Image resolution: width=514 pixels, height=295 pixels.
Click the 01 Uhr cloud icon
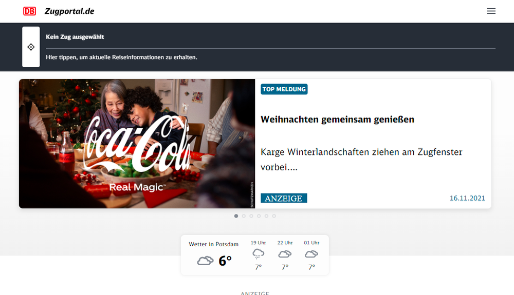point(311,254)
